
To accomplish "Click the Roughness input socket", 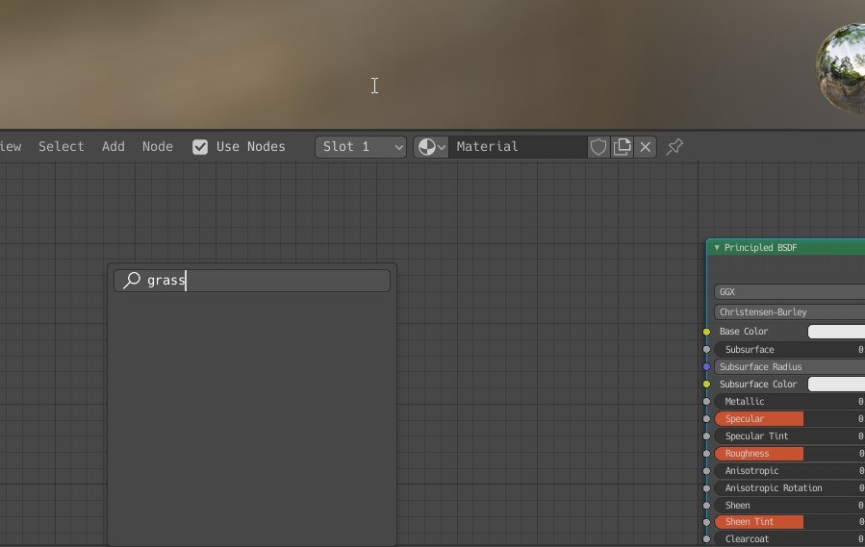I will click(x=706, y=453).
